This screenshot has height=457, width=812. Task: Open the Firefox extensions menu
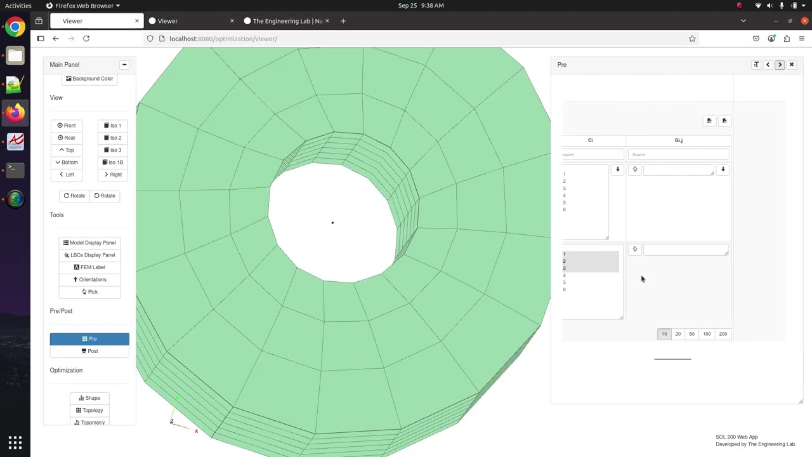[787, 39]
